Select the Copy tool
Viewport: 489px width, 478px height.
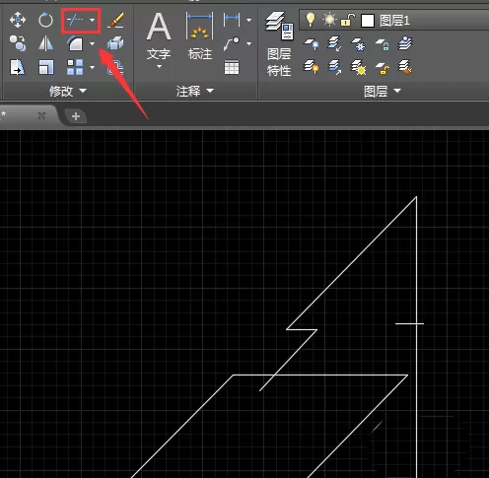click(18, 43)
